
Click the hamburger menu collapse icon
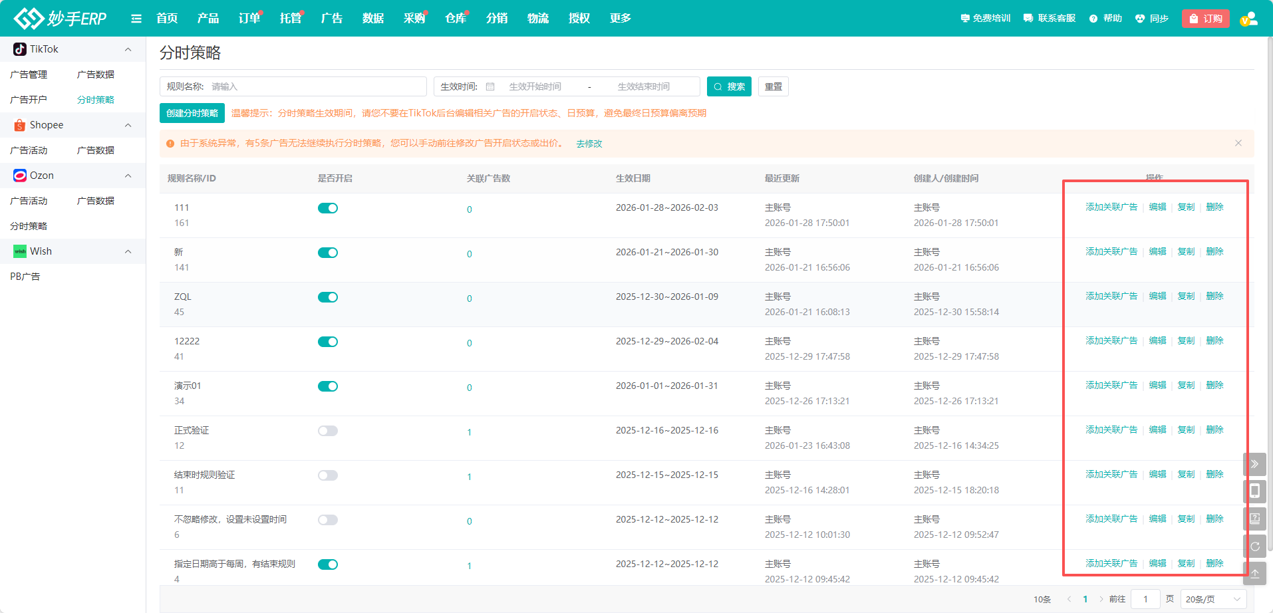coord(136,19)
